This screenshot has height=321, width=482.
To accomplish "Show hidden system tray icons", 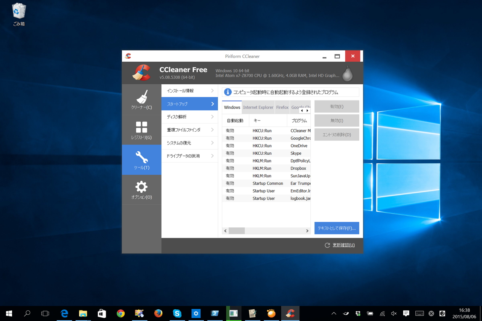I will [x=334, y=313].
